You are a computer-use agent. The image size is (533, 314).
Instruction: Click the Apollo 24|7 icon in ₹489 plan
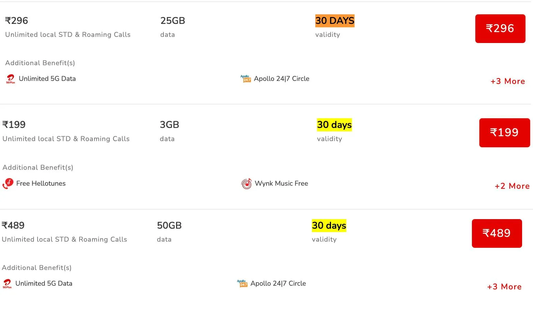click(x=242, y=284)
